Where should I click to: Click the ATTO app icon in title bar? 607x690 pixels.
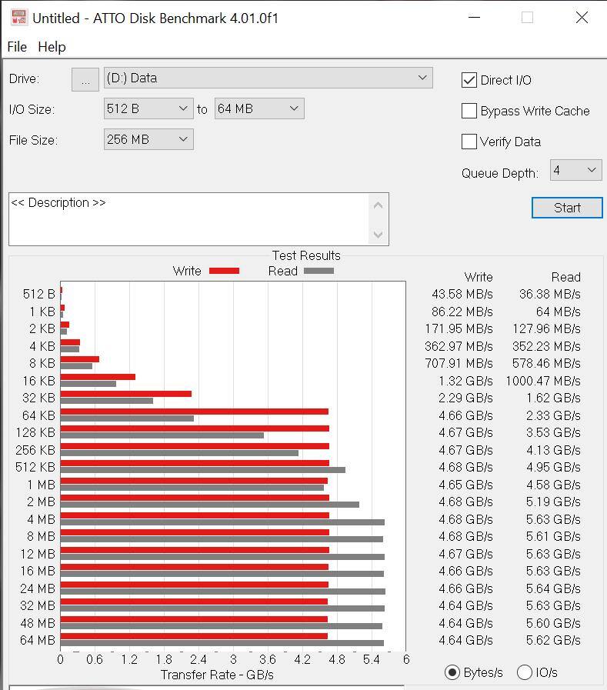point(18,18)
